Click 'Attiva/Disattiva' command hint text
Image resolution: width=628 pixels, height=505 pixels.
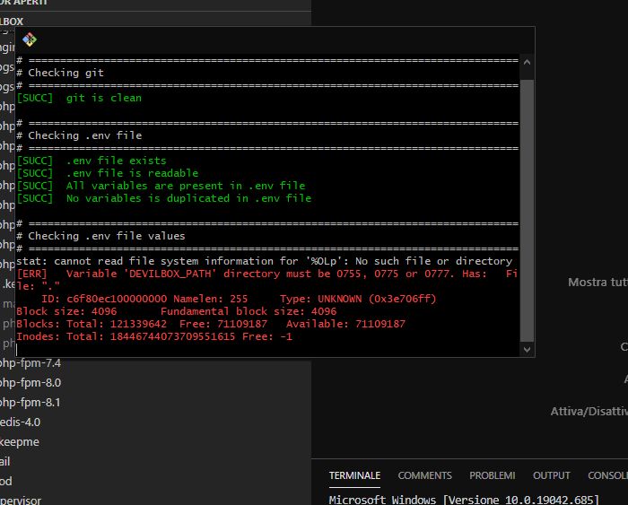(x=589, y=412)
